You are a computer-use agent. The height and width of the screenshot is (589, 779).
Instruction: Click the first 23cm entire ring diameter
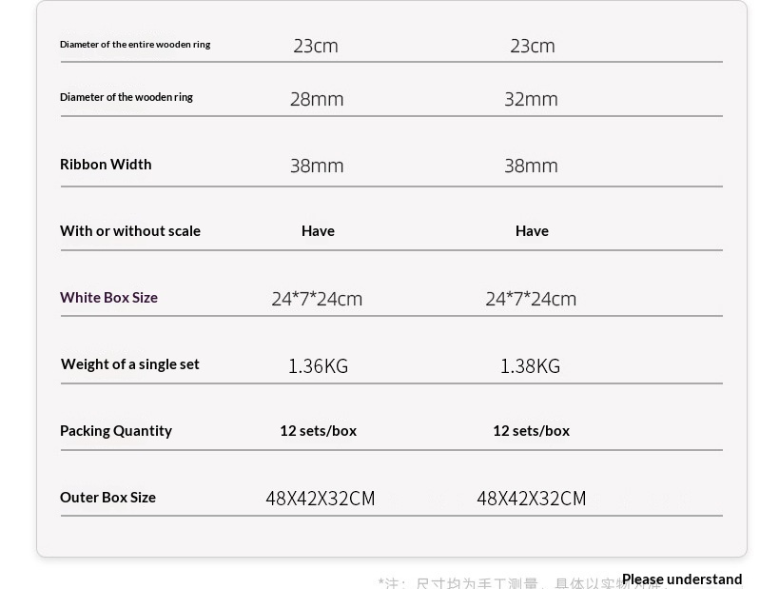pyautogui.click(x=316, y=47)
